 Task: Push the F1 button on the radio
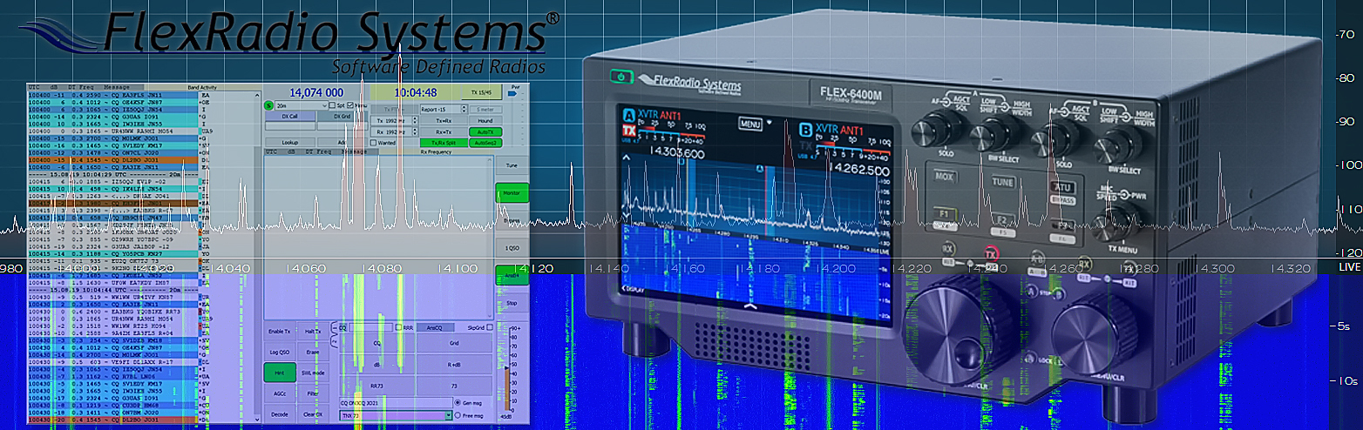point(944,213)
